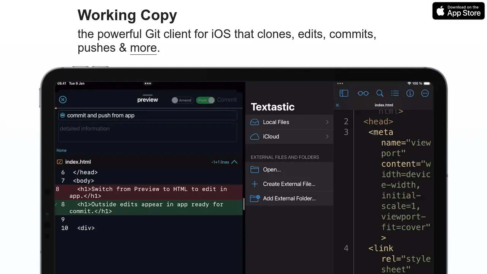Click the App Store download badge

pyautogui.click(x=458, y=11)
